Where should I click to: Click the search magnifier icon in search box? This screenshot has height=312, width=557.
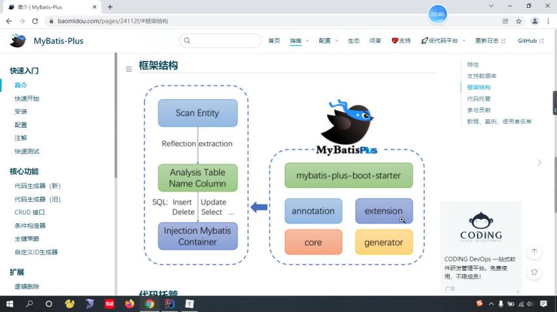tap(187, 41)
